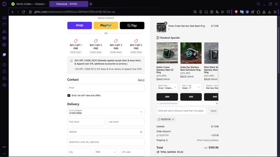View site security lock info
This screenshot has width=280, height=157.
point(30,12)
